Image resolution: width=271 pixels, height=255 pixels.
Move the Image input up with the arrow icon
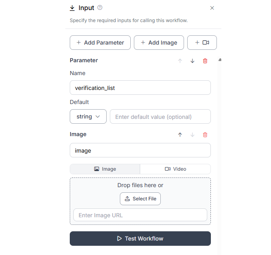click(180, 135)
